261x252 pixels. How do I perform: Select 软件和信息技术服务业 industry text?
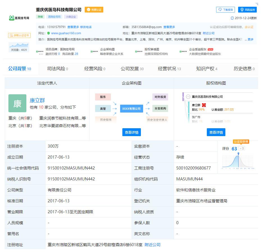196,190
